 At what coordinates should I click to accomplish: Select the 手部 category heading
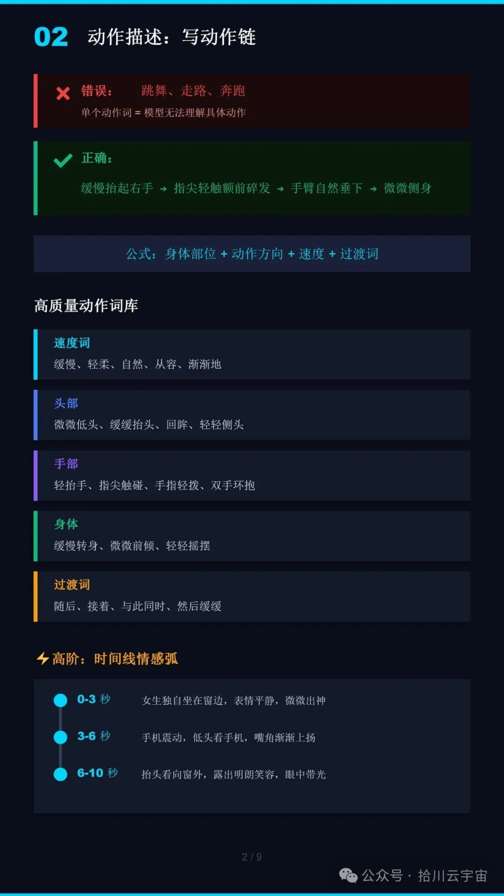pos(66,464)
